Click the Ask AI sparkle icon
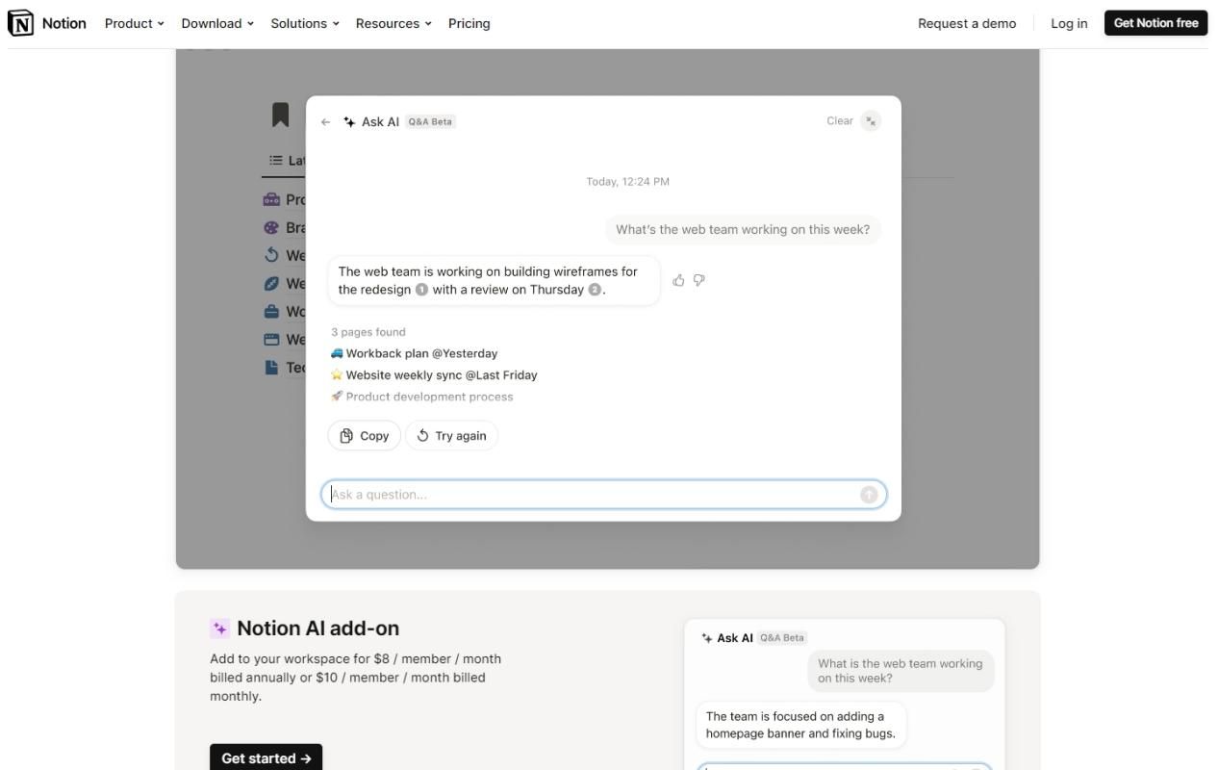 pyautogui.click(x=349, y=122)
